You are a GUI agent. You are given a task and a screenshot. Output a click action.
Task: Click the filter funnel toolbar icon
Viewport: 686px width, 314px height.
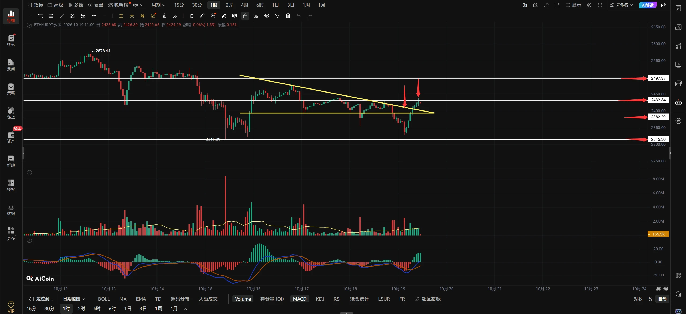pos(277,16)
